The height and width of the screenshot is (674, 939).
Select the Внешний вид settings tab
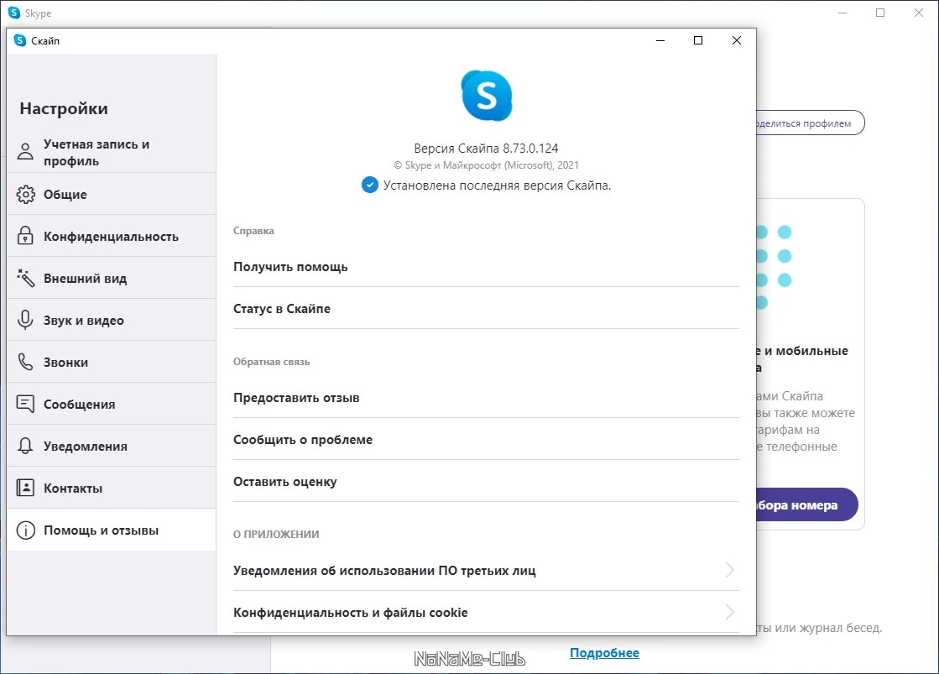[112, 278]
